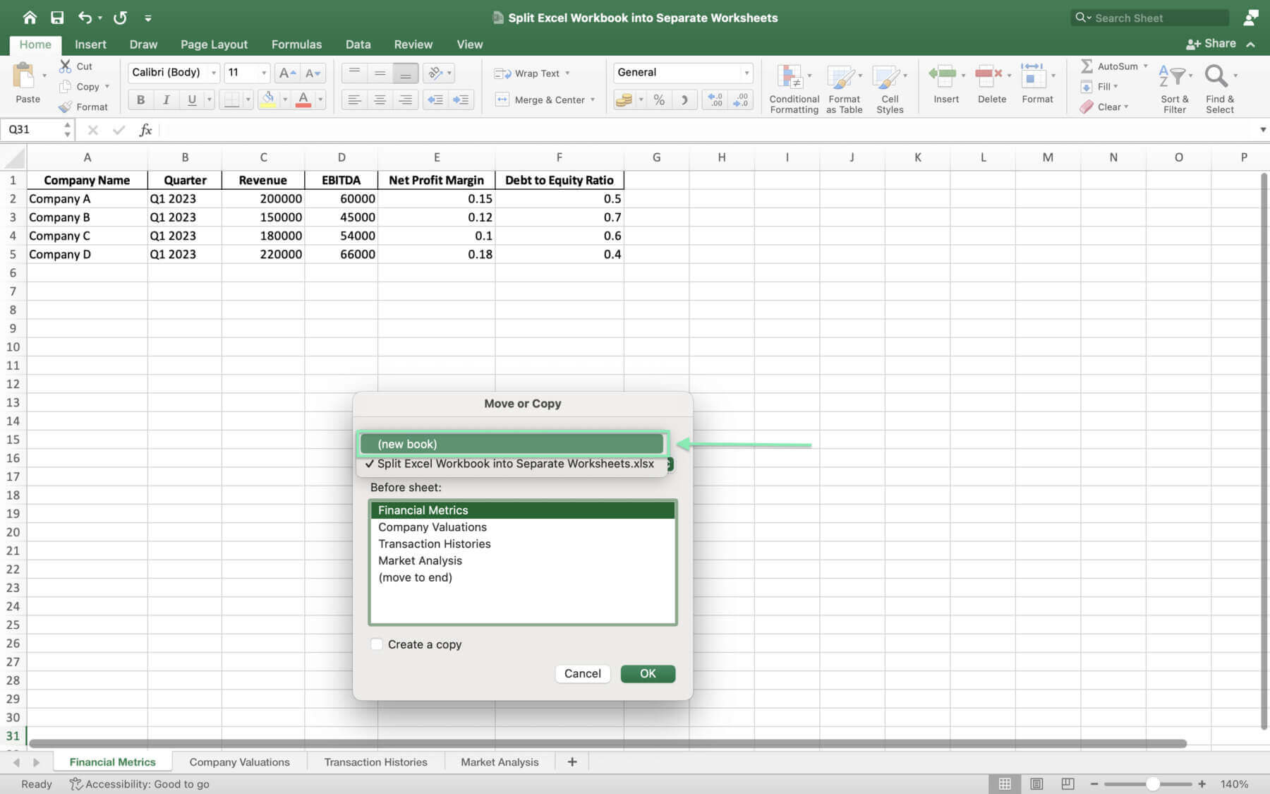
Task: Select middle vertical alignment
Action: click(380, 73)
